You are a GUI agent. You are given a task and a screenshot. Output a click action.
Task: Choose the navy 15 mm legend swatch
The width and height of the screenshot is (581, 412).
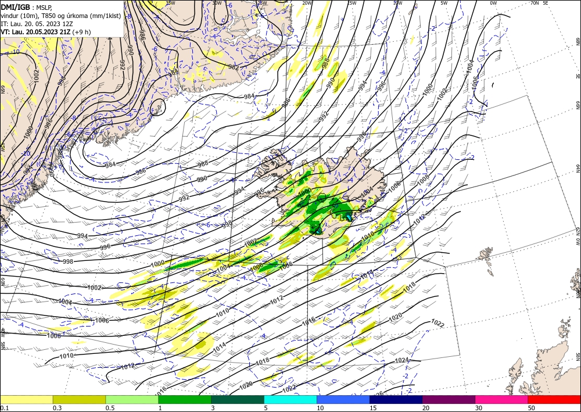pos(396,399)
